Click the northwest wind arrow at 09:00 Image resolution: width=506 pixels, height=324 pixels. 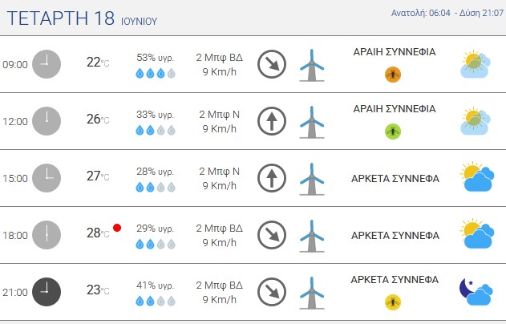(272, 64)
